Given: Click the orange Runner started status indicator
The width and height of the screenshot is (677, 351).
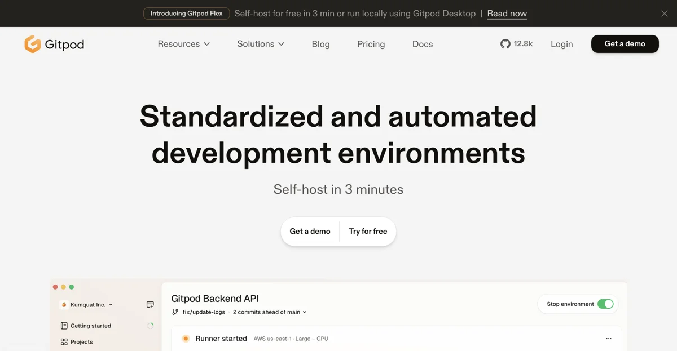Looking at the screenshot, I should (x=186, y=339).
